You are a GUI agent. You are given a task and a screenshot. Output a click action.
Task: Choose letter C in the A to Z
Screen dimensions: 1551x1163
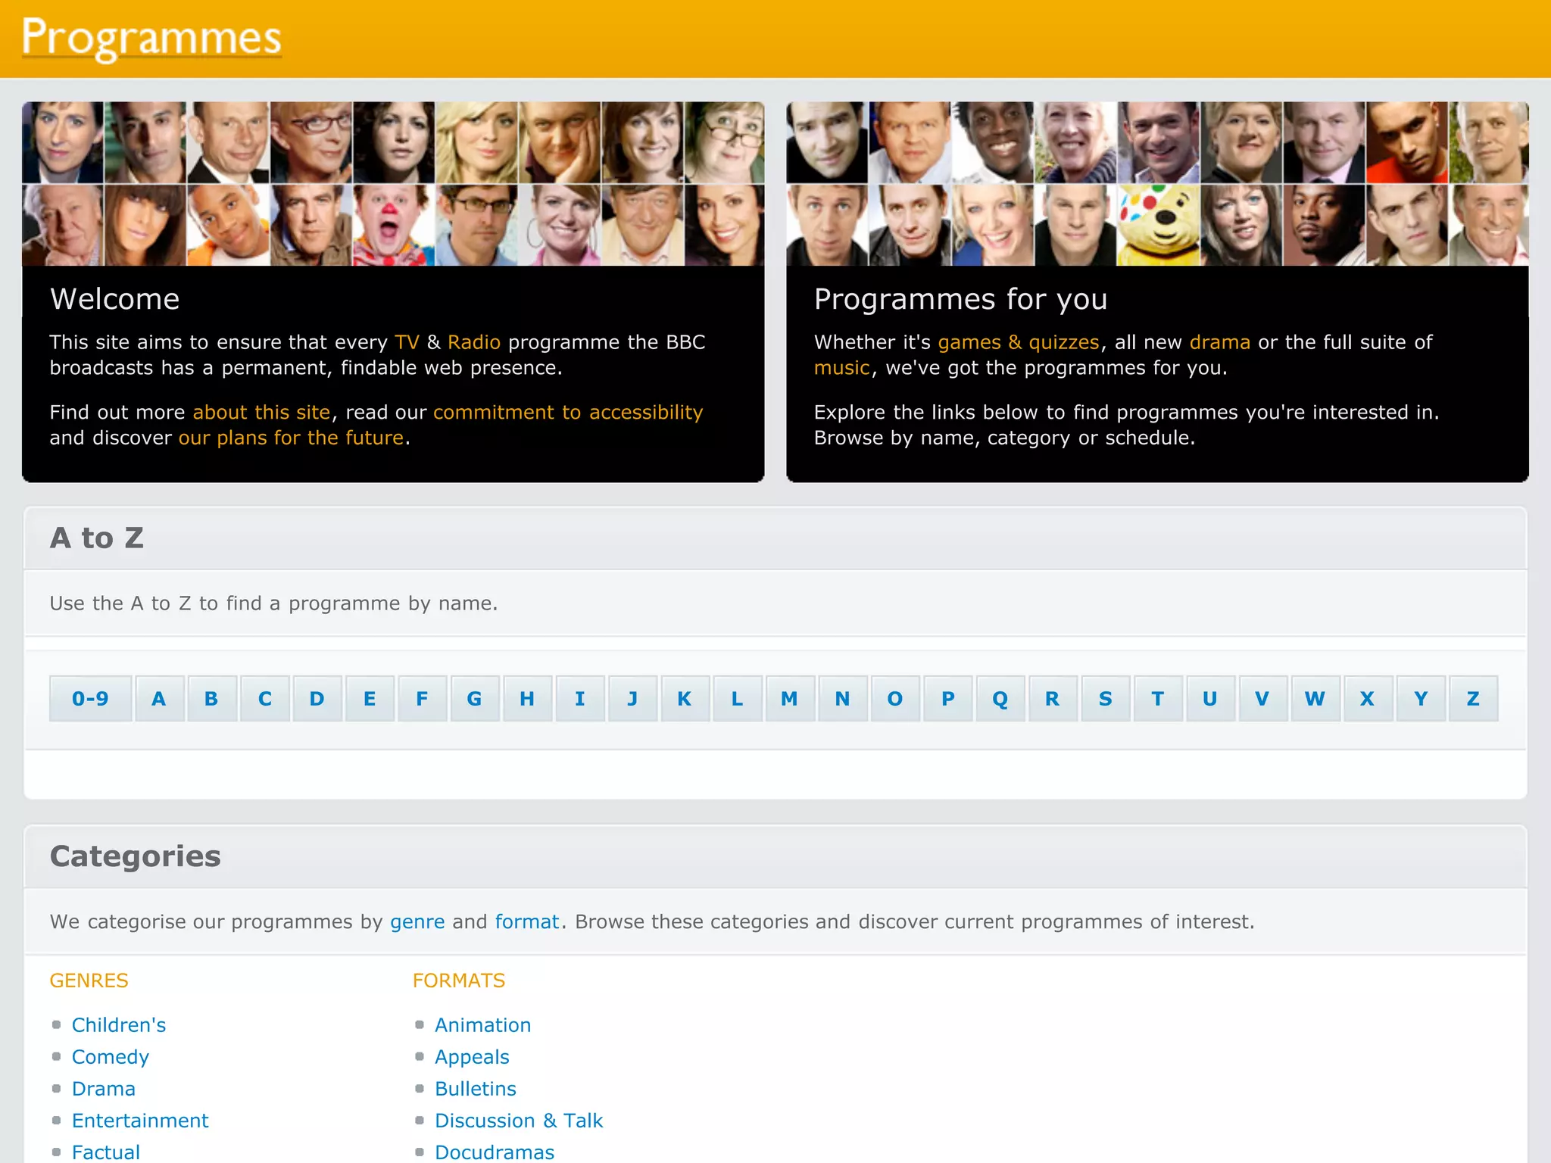point(264,698)
